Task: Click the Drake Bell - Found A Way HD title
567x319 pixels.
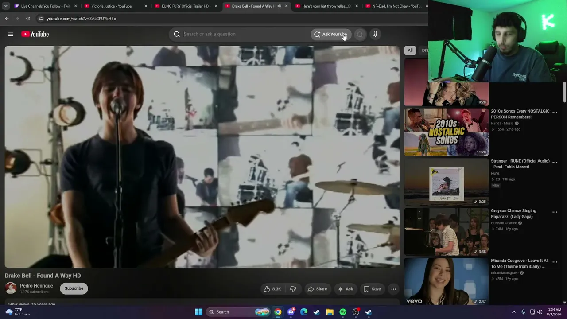Action: pyautogui.click(x=43, y=276)
